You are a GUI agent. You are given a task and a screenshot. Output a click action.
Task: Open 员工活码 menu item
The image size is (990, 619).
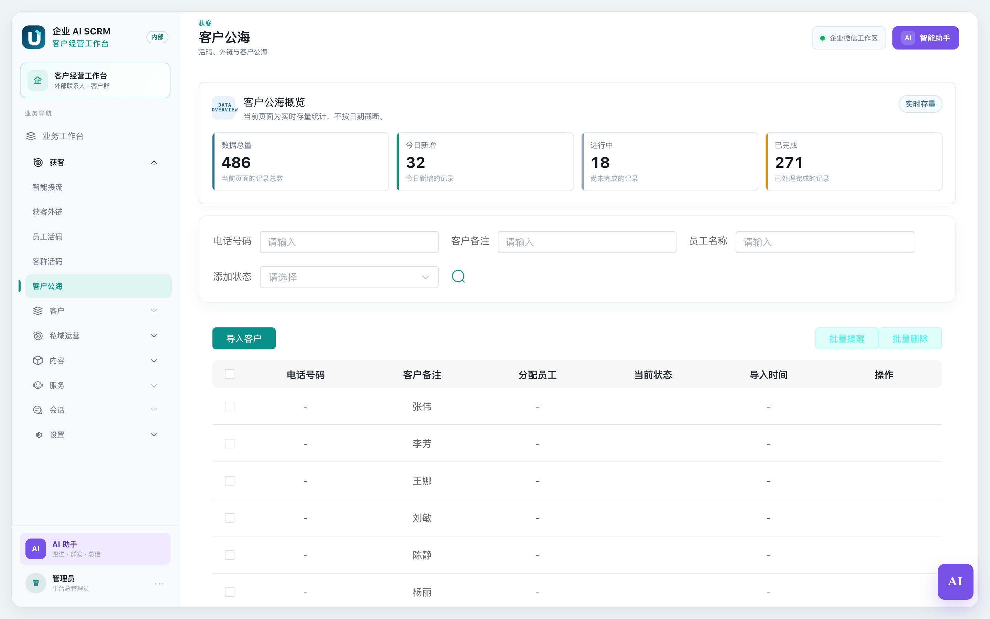[x=98, y=237]
